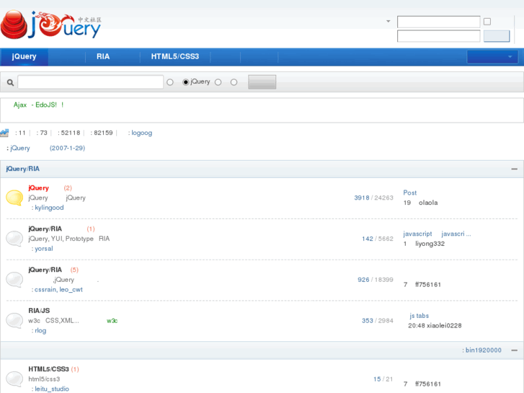Open the jQuery/RIA (5) forum title
This screenshot has height=393, width=524.
click(x=45, y=270)
